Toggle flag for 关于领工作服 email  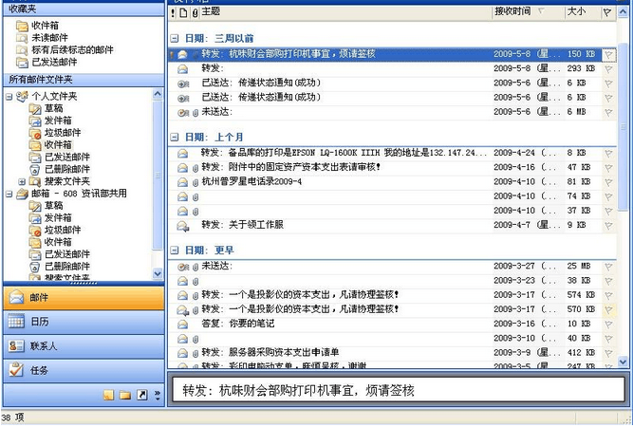608,225
